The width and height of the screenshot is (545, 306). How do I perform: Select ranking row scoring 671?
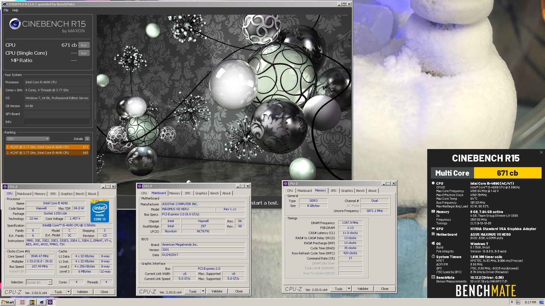pos(48,147)
